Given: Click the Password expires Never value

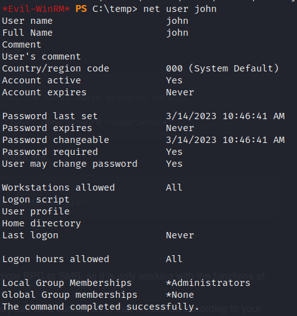Looking at the screenshot, I should click(180, 128).
